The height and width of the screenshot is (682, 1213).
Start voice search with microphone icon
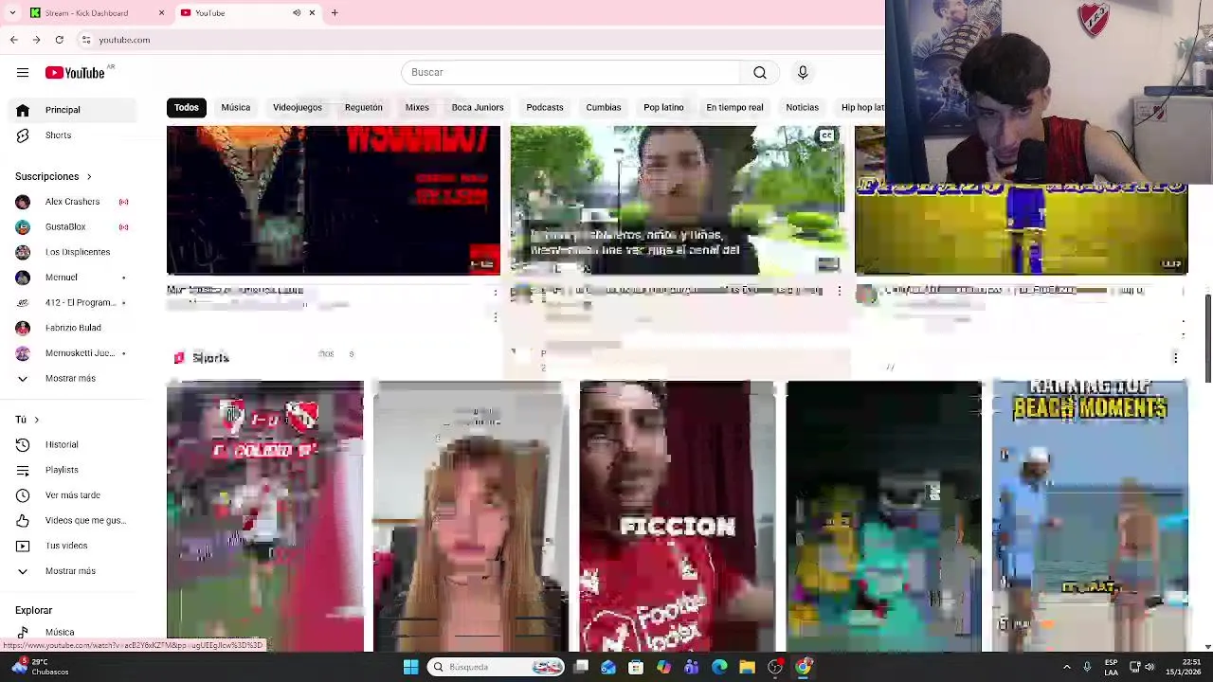pos(803,73)
